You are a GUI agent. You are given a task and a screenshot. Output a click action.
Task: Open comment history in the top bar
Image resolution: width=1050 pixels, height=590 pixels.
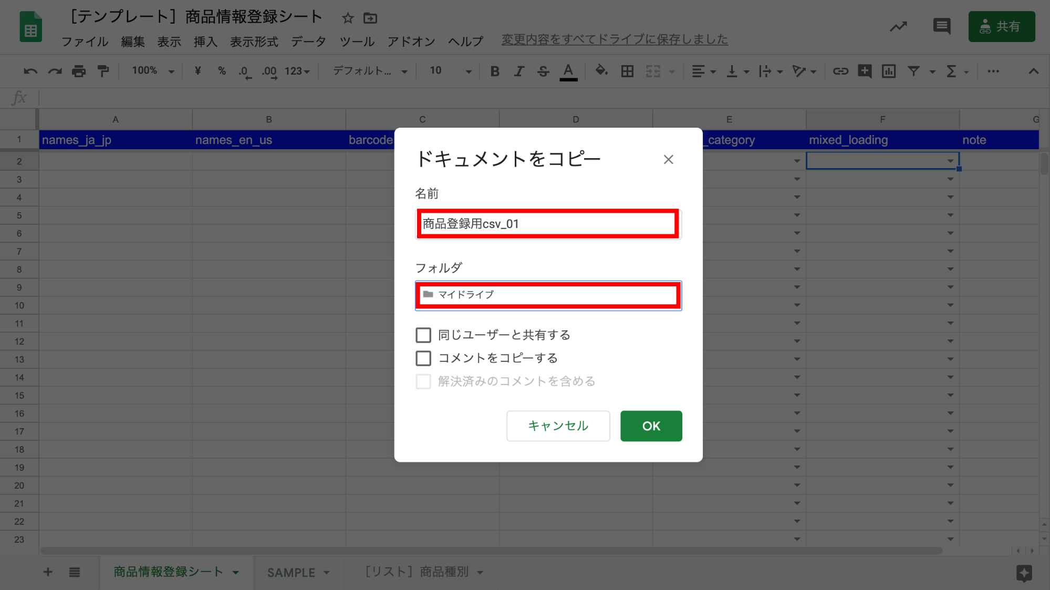click(941, 26)
